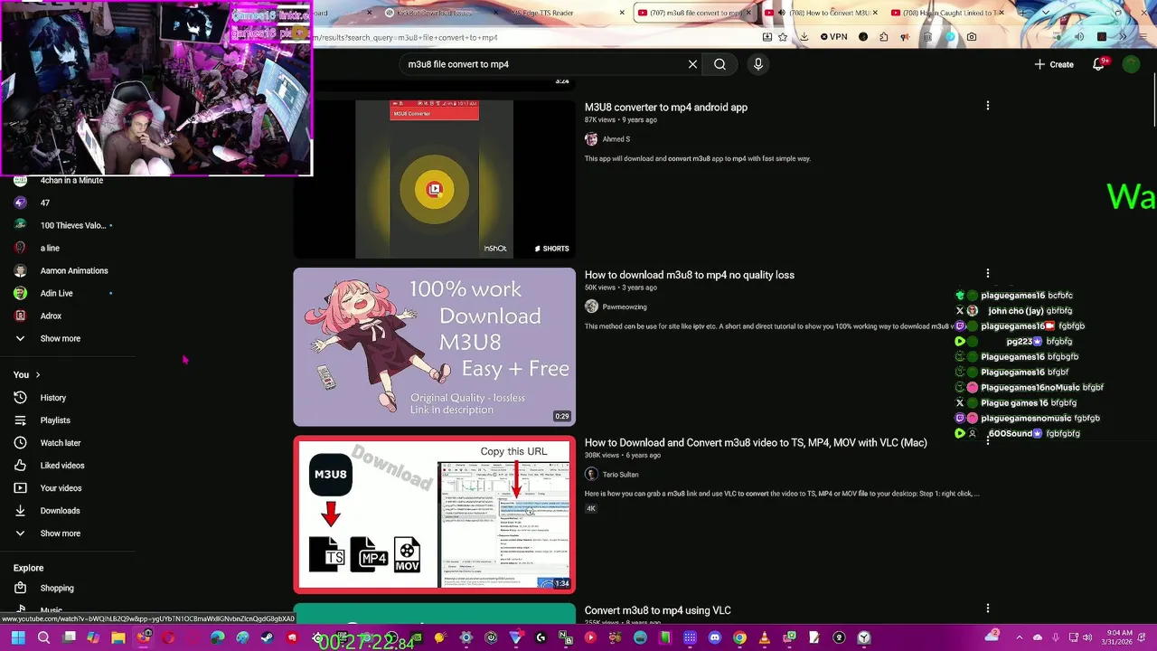Open How to download m3u8 to mp4 title
1157x651 pixels.
[690, 275]
